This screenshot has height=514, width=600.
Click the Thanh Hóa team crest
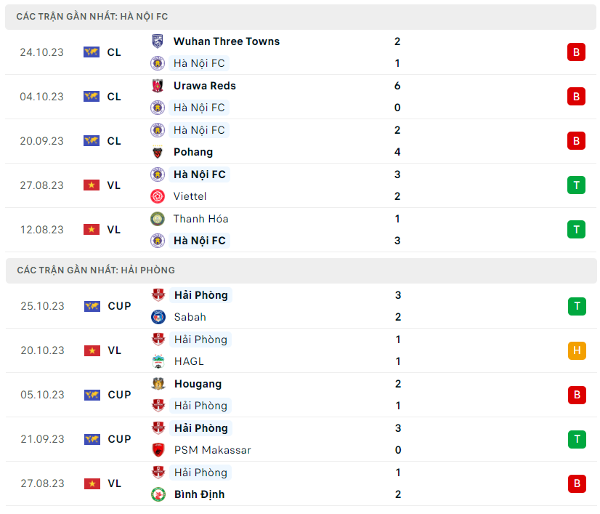click(x=158, y=219)
